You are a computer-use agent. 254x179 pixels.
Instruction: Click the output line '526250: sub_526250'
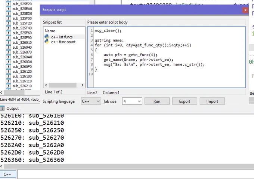tap(32, 130)
